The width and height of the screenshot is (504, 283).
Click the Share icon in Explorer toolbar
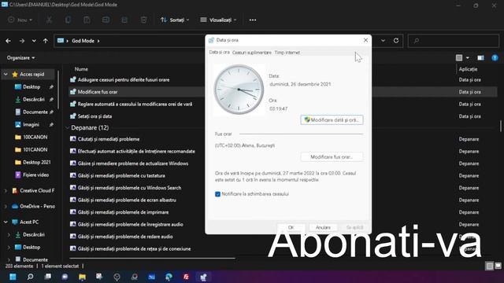[x=124, y=20]
